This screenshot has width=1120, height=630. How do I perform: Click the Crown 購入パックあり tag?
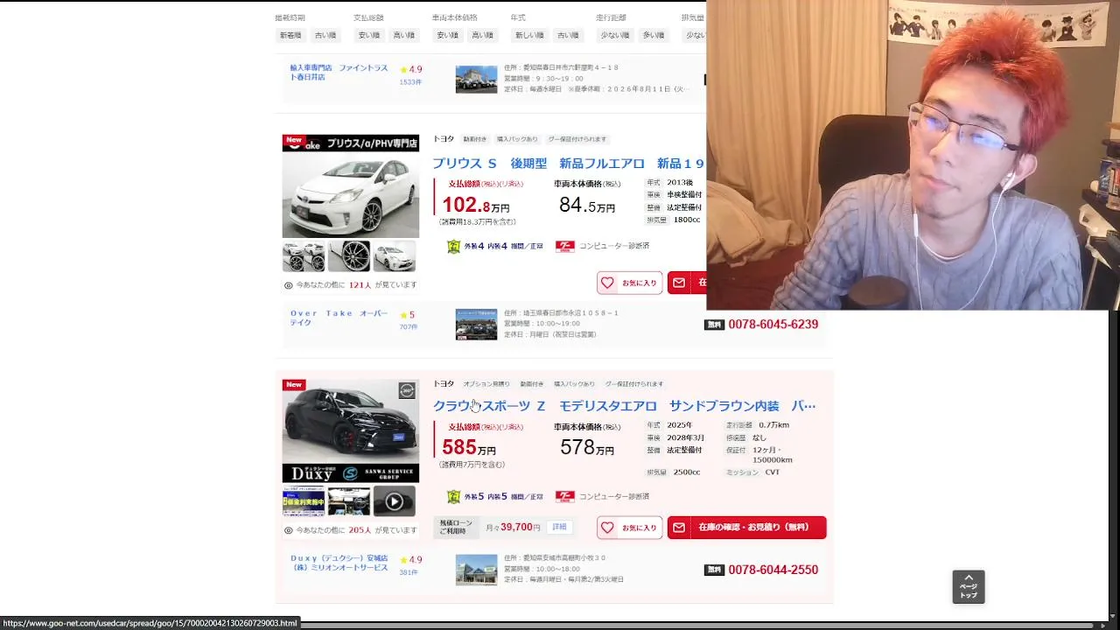coord(574,384)
